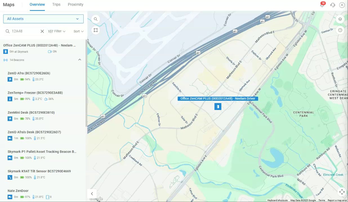Click the ZenID Afra beacon type icon
The height and width of the screenshot is (202, 348).
tap(10, 79)
